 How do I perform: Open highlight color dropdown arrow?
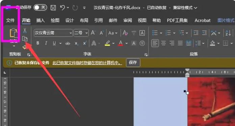click(113, 44)
